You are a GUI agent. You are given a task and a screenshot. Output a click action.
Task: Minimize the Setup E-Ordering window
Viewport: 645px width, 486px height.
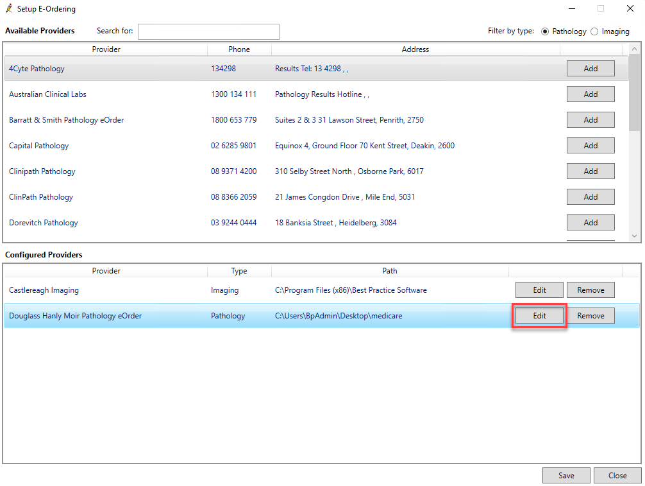[572, 8]
